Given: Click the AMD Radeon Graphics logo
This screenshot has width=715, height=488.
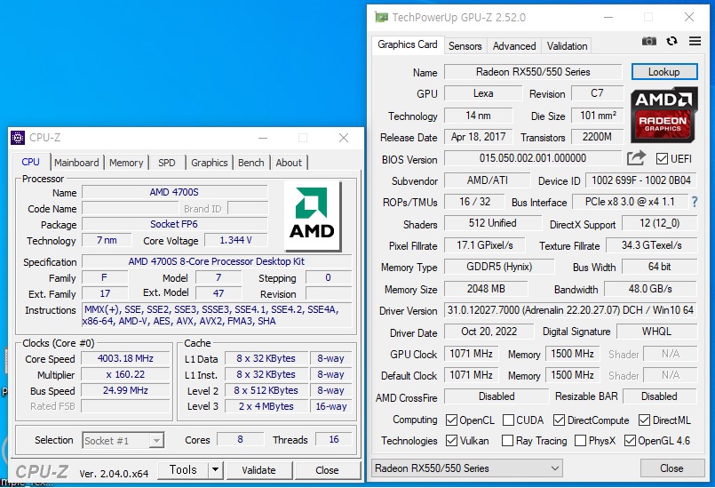Looking at the screenshot, I should pyautogui.click(x=664, y=115).
